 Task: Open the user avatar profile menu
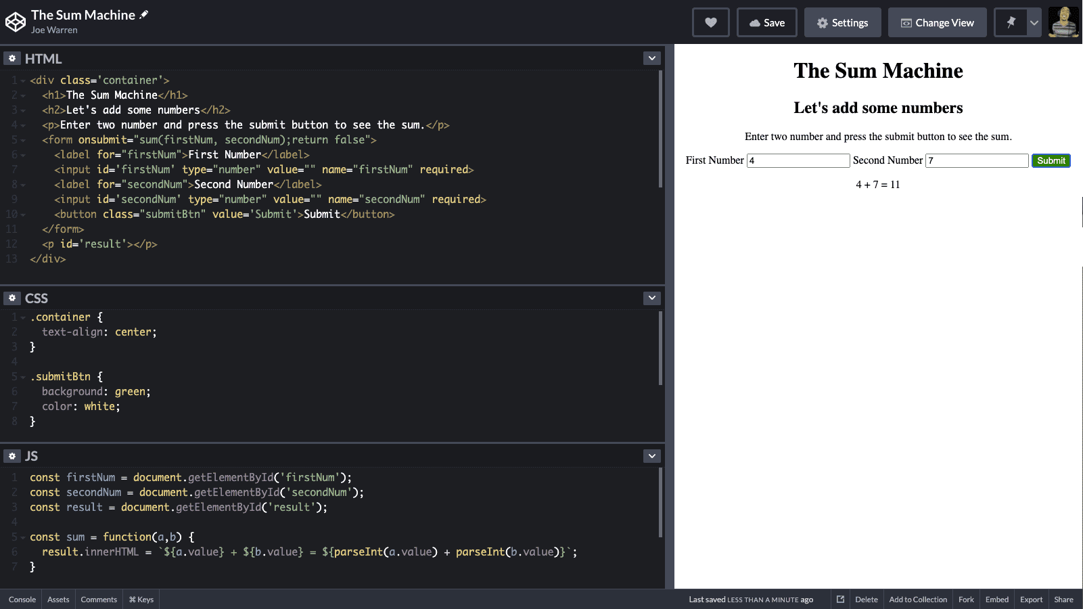1063,22
